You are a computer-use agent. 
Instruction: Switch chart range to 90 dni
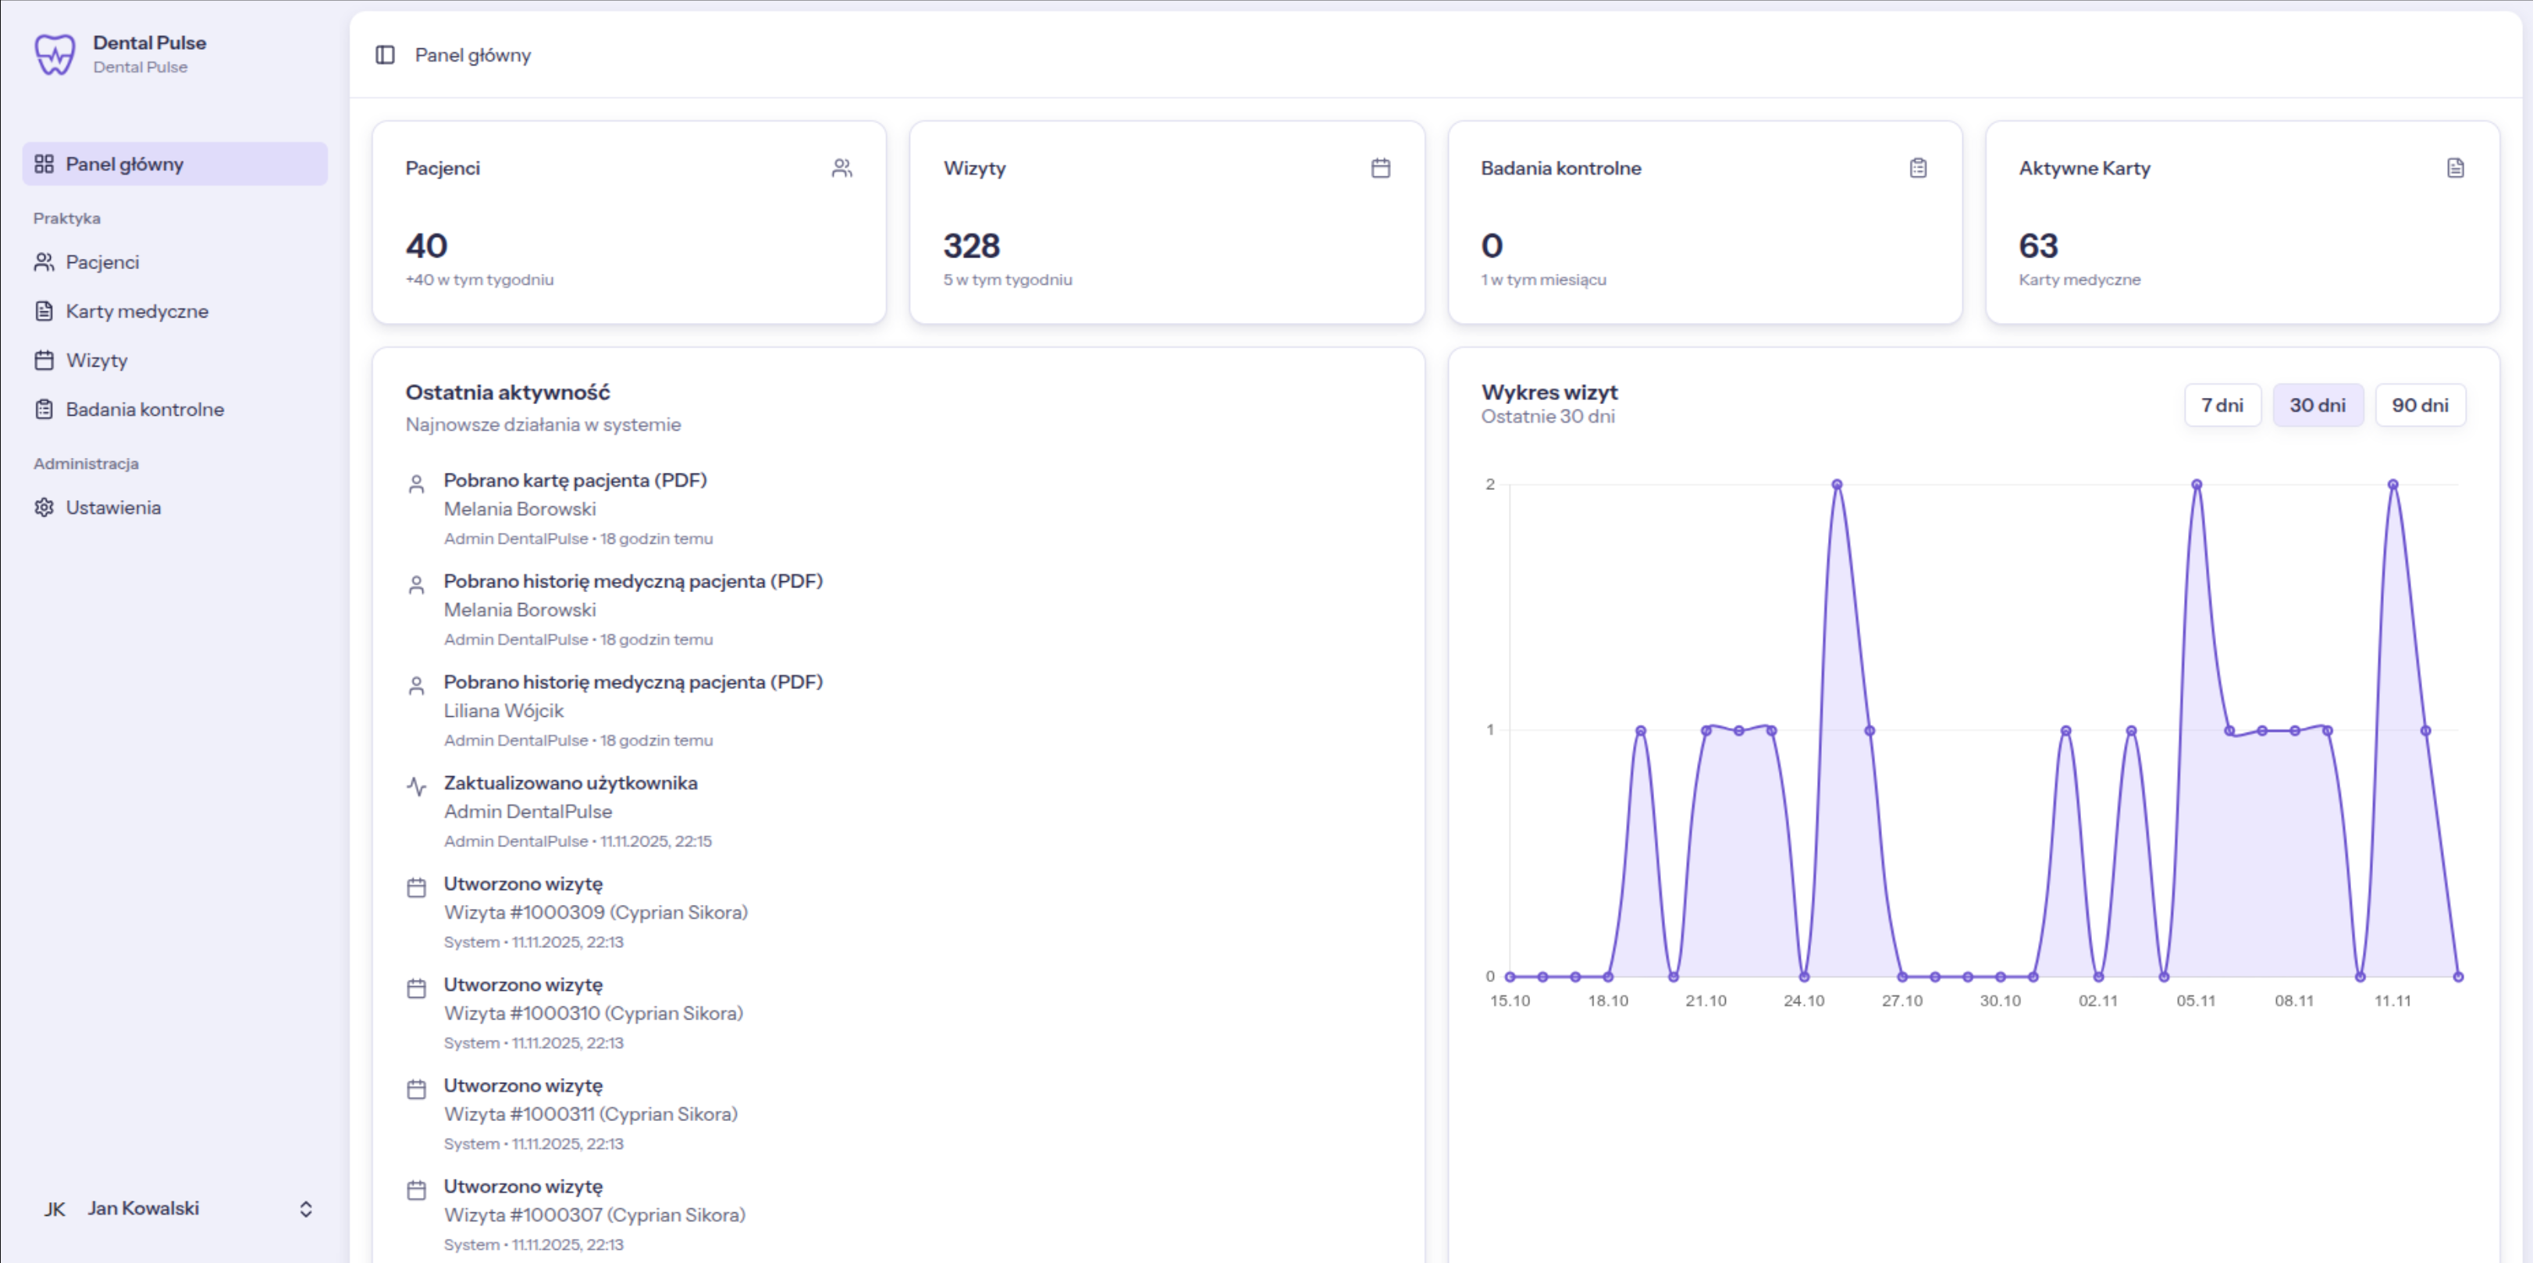coord(2420,405)
